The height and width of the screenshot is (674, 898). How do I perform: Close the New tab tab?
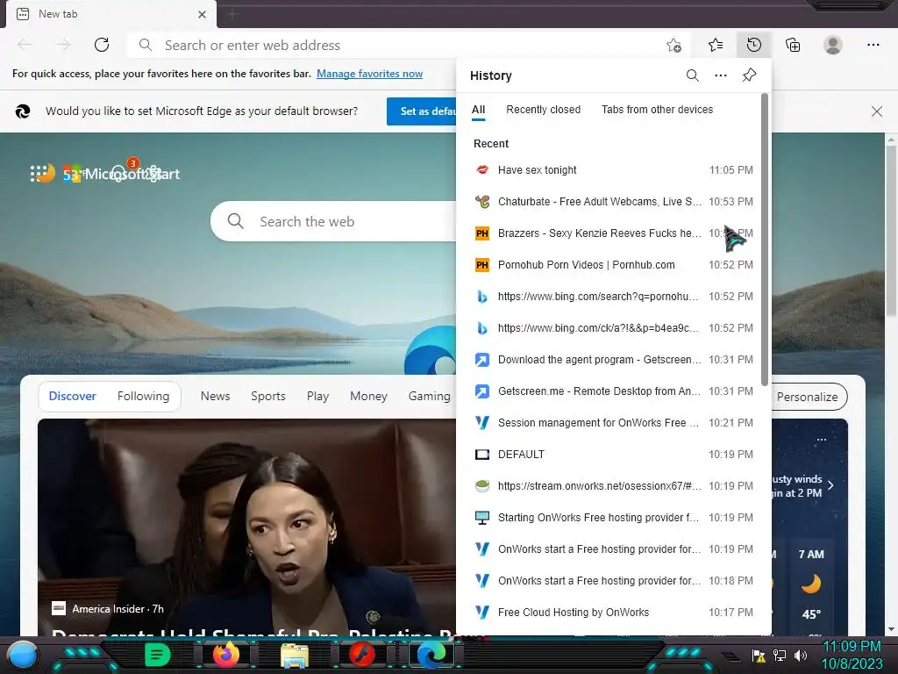tap(203, 14)
